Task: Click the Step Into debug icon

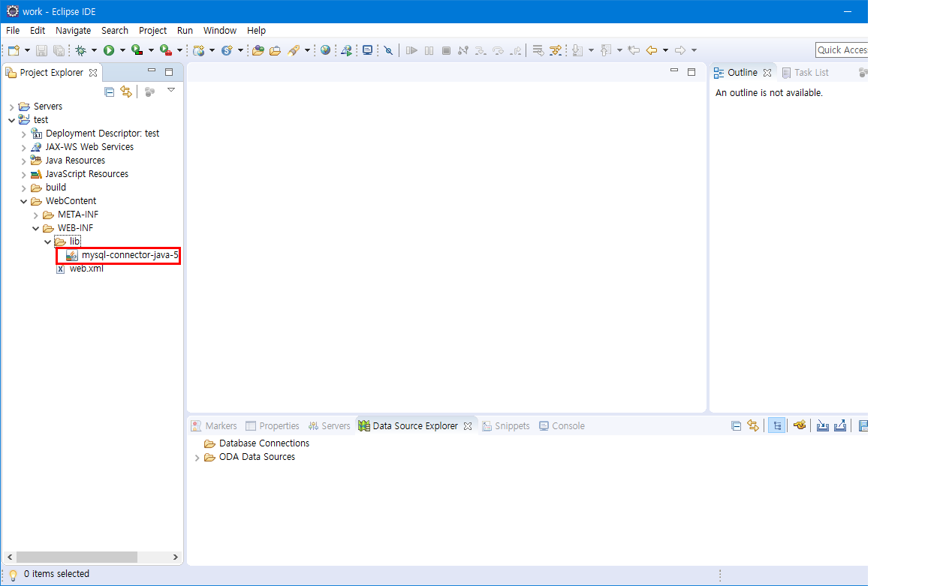Action: coord(481,50)
